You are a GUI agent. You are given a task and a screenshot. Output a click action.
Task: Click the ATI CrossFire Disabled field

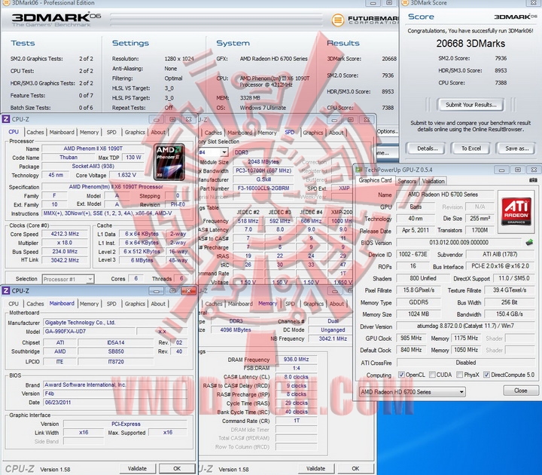[466, 363]
